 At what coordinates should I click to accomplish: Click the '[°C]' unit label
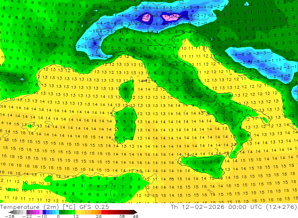coord(69,207)
